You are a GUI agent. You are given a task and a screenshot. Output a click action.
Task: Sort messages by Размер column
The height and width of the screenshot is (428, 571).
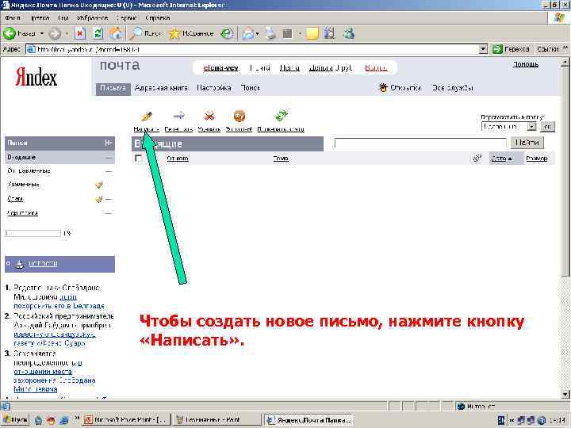coord(537,159)
